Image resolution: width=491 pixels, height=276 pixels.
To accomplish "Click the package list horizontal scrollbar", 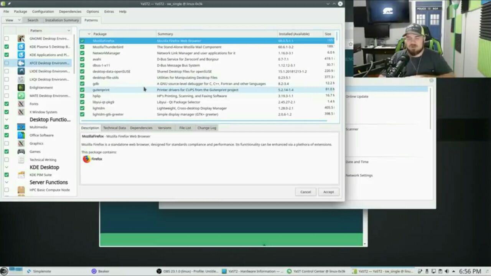I will tap(203, 121).
